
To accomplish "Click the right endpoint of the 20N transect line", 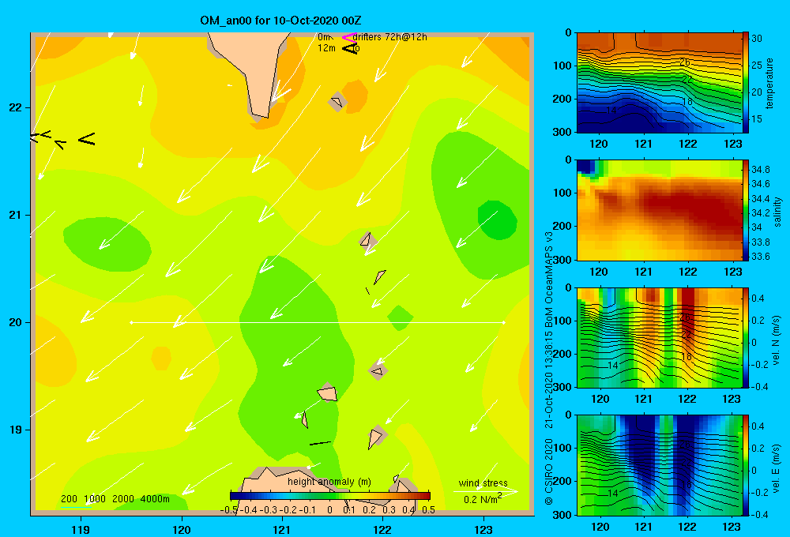I will [x=504, y=322].
